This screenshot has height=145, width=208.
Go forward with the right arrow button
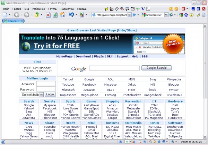(x=27, y=15)
